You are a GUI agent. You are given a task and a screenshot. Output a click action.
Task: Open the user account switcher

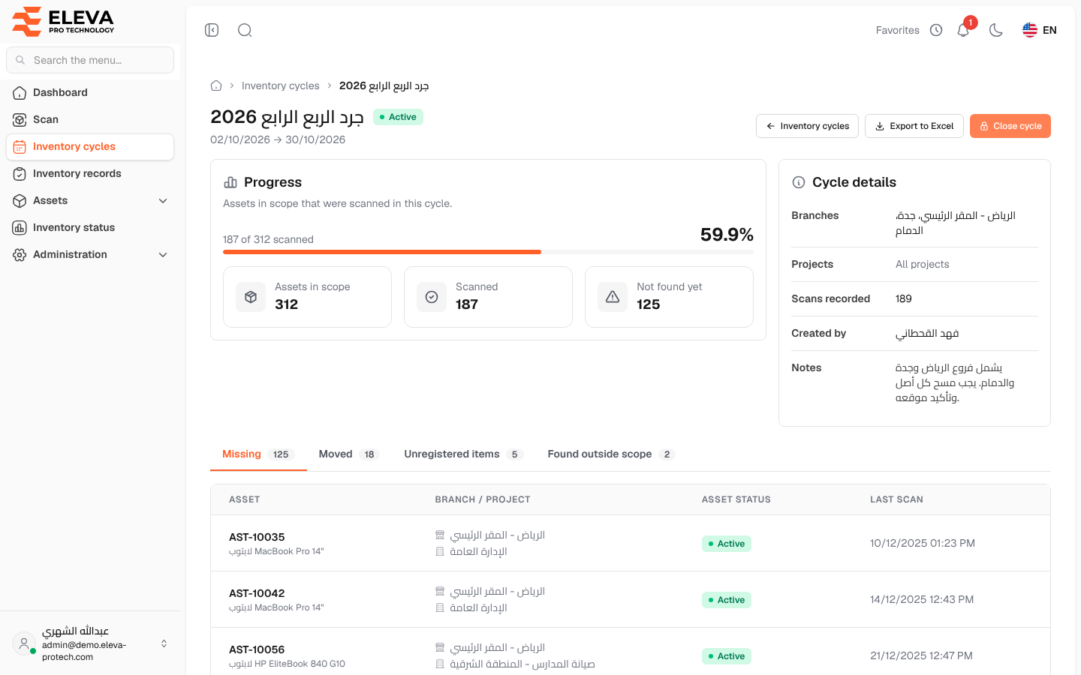(x=90, y=643)
